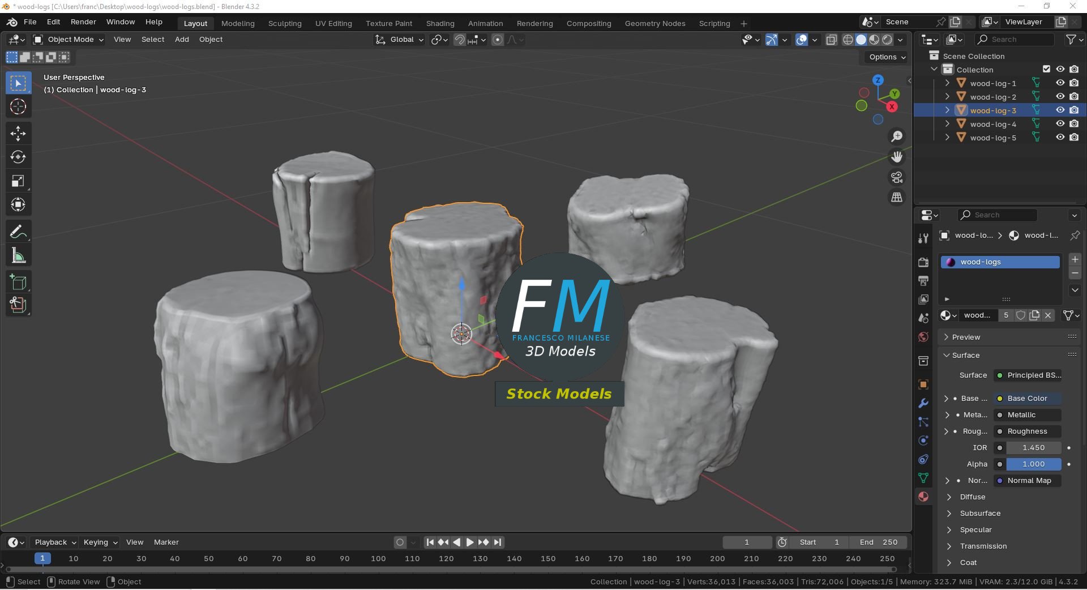Select the Annotate tool

tap(18, 232)
